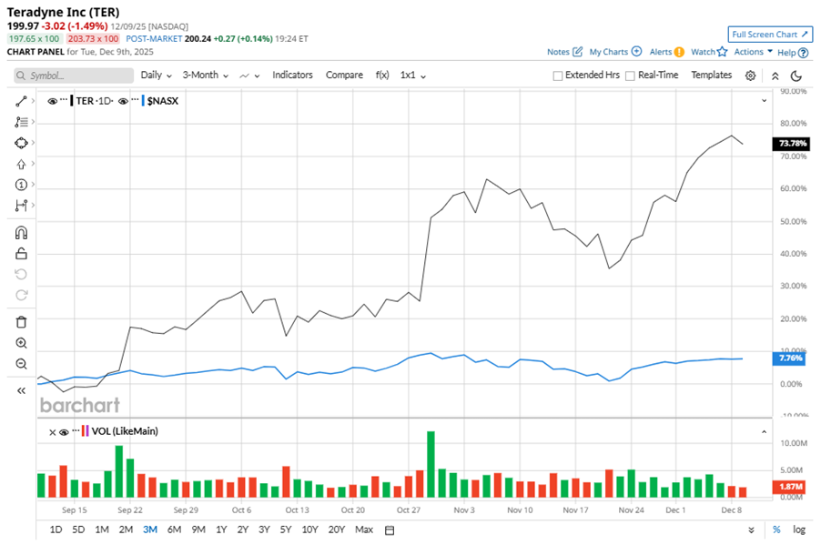
Task: Zoom in on the chart
Action: 21,343
